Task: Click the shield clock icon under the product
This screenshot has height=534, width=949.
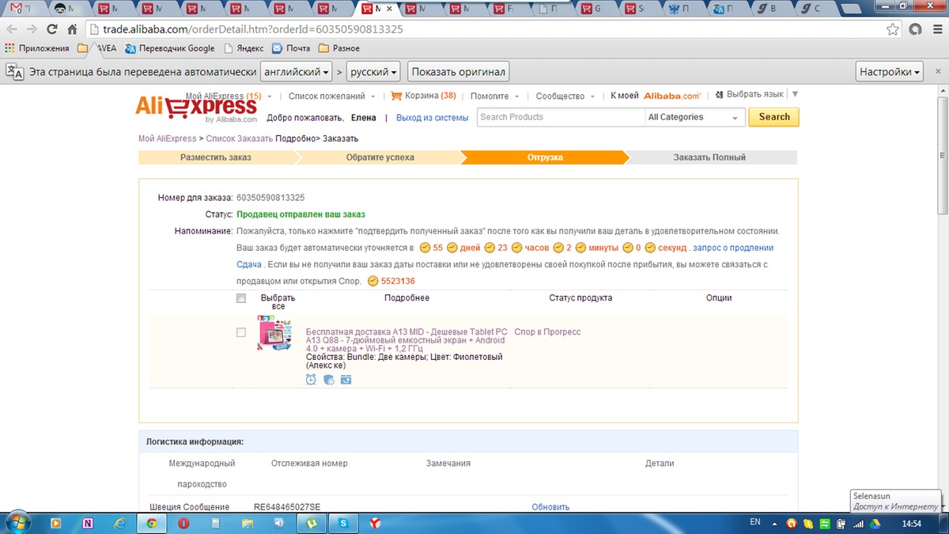Action: click(x=329, y=380)
